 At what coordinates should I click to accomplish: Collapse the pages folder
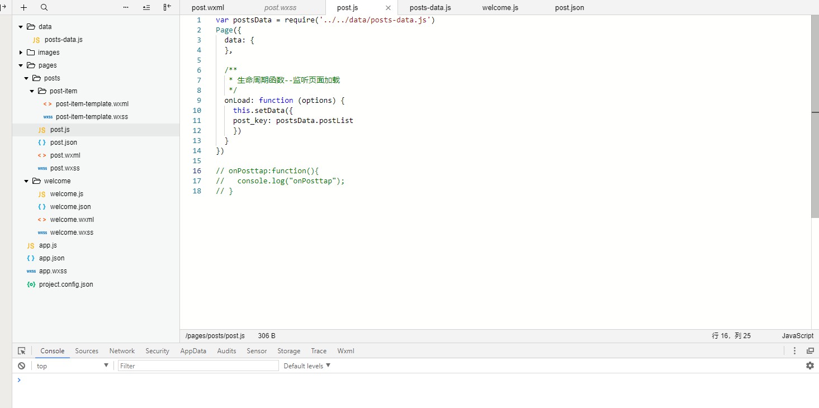(21, 65)
